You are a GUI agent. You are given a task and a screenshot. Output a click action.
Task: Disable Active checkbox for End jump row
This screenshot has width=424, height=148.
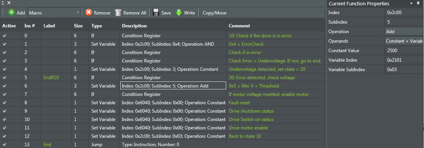click(x=4, y=145)
